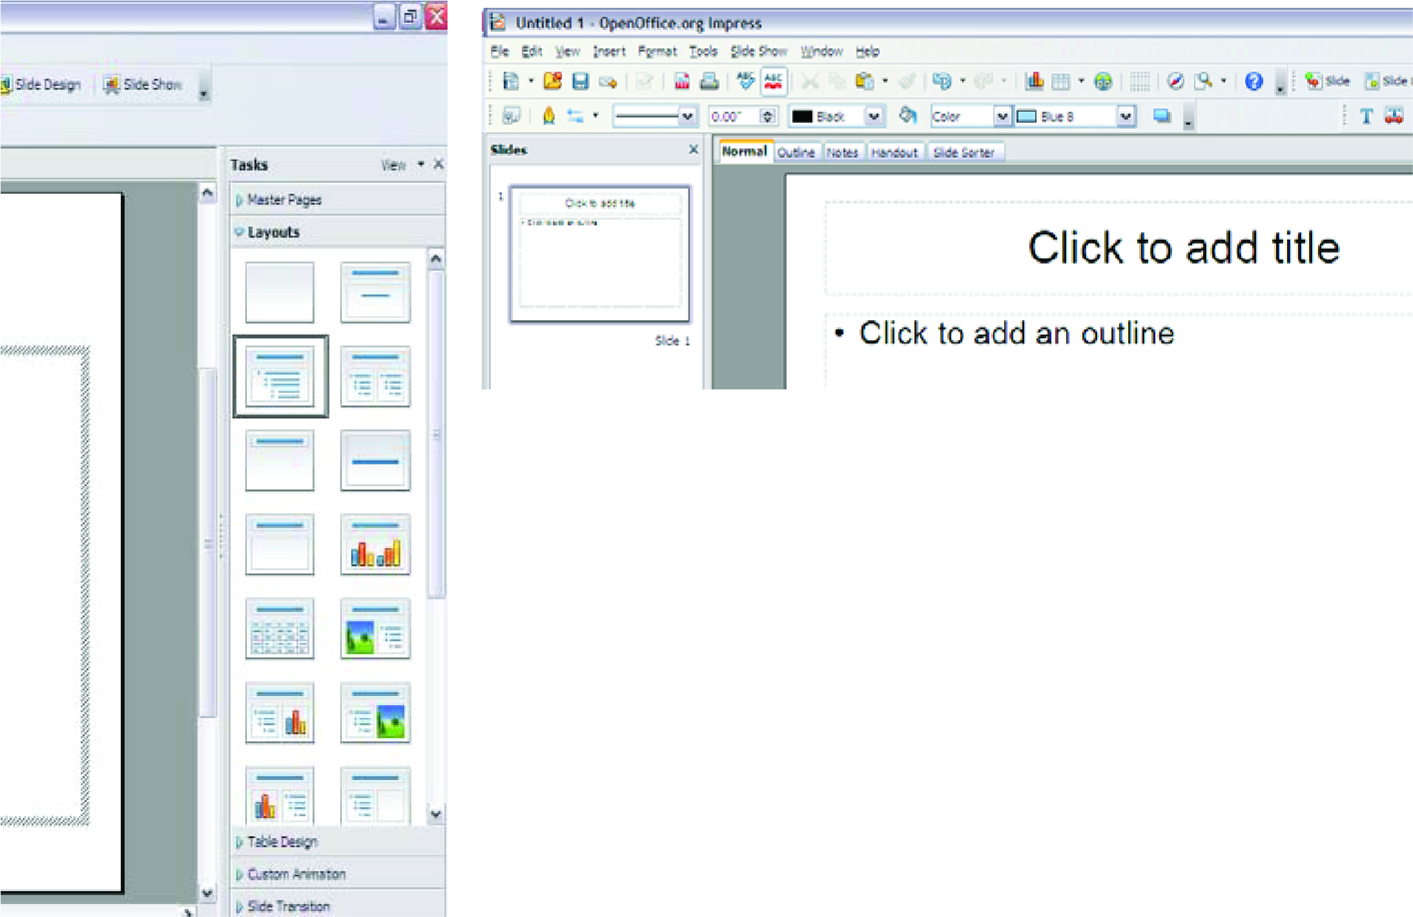The height and width of the screenshot is (917, 1413).
Task: Select the Slide 1 thumbnail
Action: coord(600,254)
